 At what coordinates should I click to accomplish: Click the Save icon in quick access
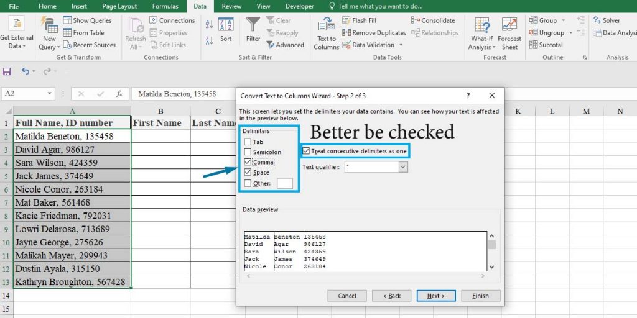pyautogui.click(x=7, y=71)
